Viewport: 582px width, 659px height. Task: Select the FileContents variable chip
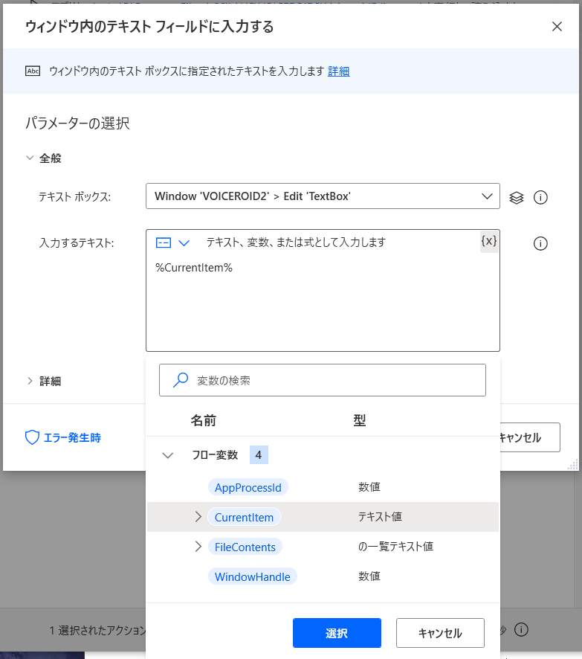(x=245, y=547)
